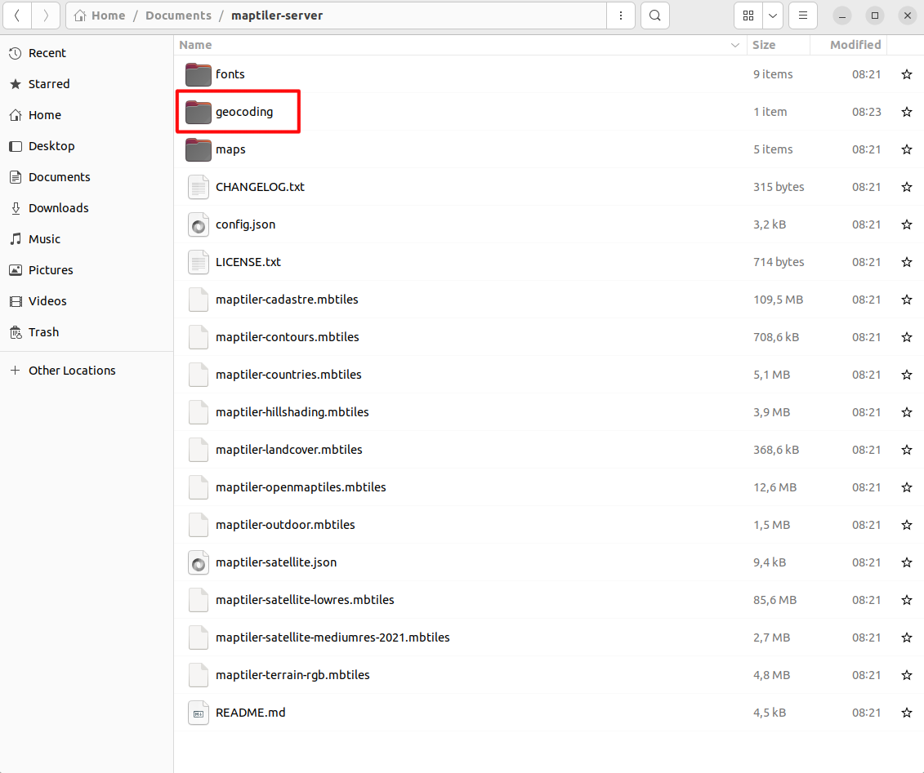Select the maptiler-cadastre.mbtiles file icon
Screen dimensions: 924x773
tap(198, 300)
